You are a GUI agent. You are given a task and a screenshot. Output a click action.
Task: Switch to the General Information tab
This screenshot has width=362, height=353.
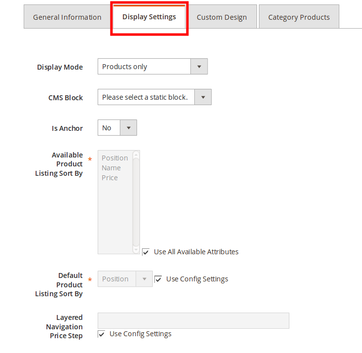[67, 17]
